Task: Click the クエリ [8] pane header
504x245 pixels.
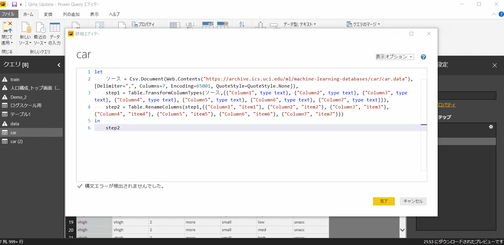Action: coord(16,65)
